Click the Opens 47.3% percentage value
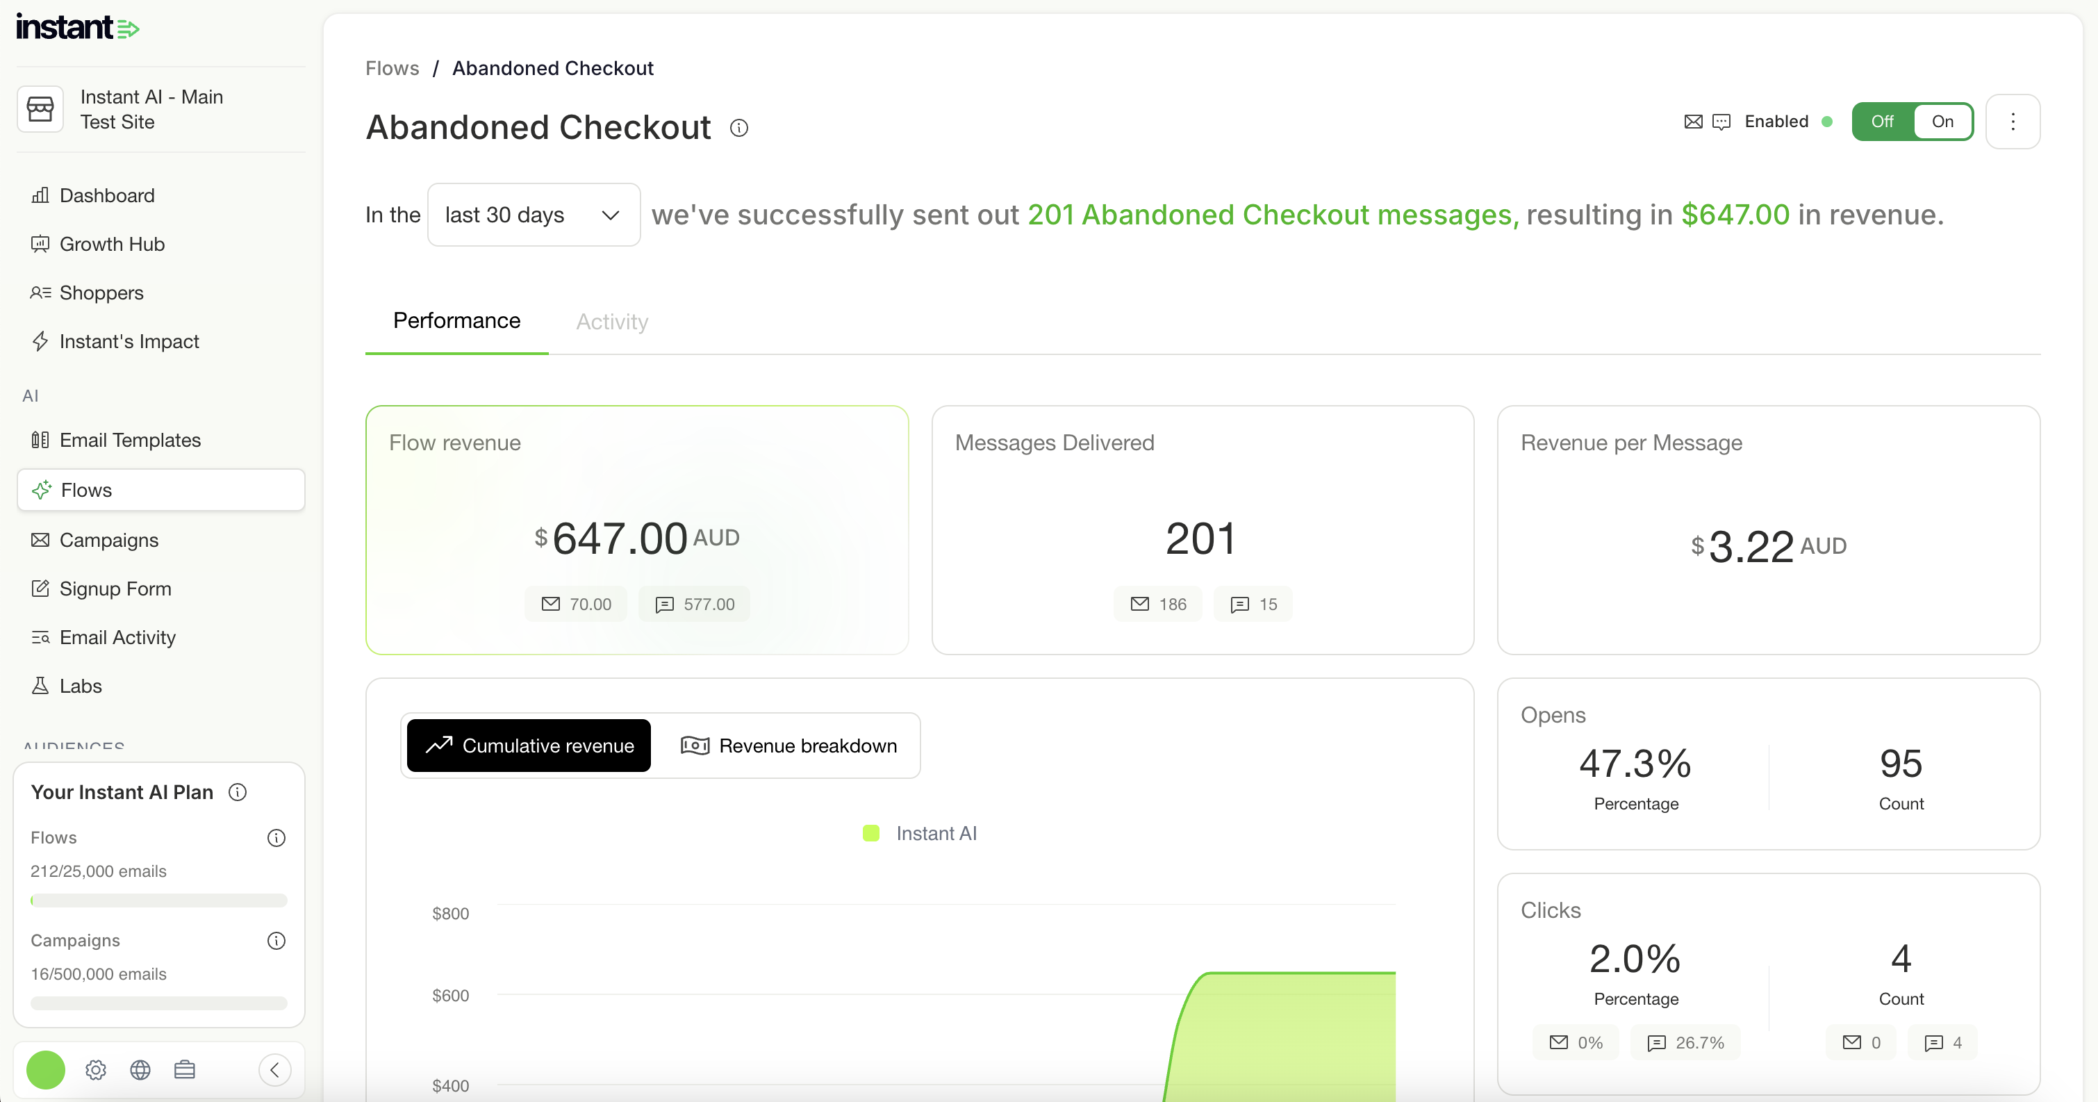 [1635, 764]
